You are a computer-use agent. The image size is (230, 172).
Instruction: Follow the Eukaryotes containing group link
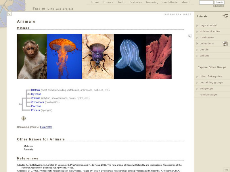click(46, 127)
